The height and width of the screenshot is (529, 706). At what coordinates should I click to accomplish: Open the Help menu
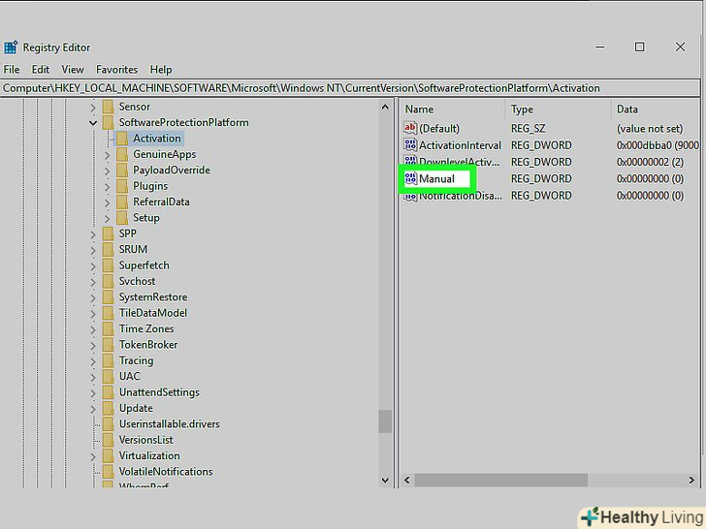pos(161,70)
